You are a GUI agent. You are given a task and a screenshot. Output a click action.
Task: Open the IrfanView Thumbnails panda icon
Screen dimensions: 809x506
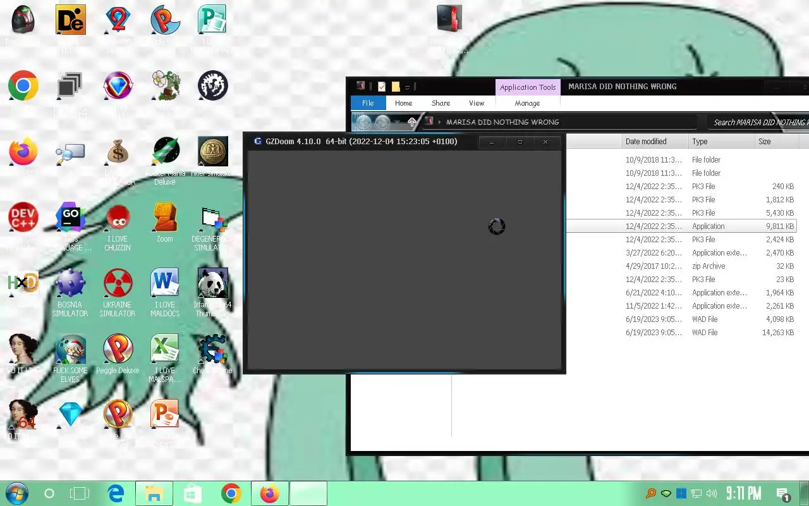pos(212,283)
